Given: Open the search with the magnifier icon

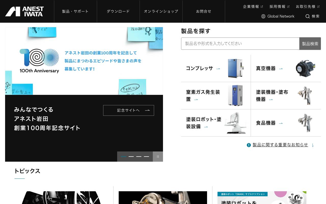Looking at the screenshot, I should tap(308, 16).
